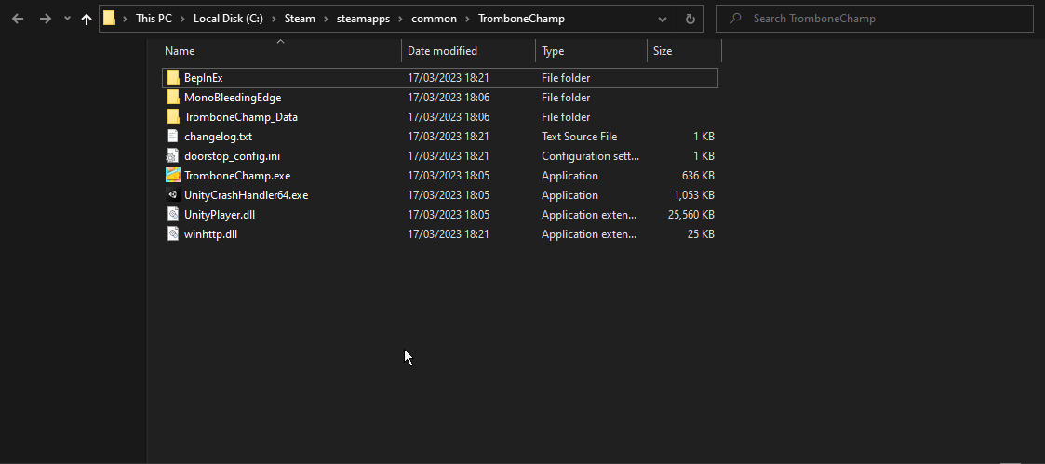This screenshot has width=1045, height=464.
Task: Navigate back to the previous folder
Action: pyautogui.click(x=18, y=19)
